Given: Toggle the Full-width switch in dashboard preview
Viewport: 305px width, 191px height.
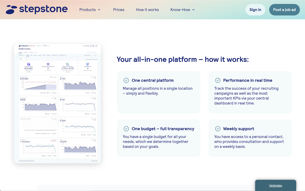Looking at the screenshot, I should [84, 46].
